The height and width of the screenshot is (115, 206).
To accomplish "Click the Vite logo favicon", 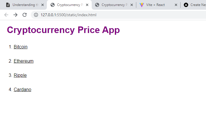I will 142,5.
